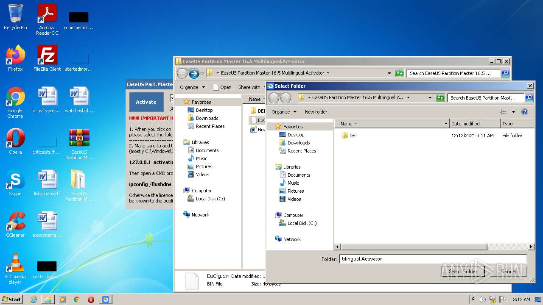Open listsquare.rtf document icon

pyautogui.click(x=47, y=183)
